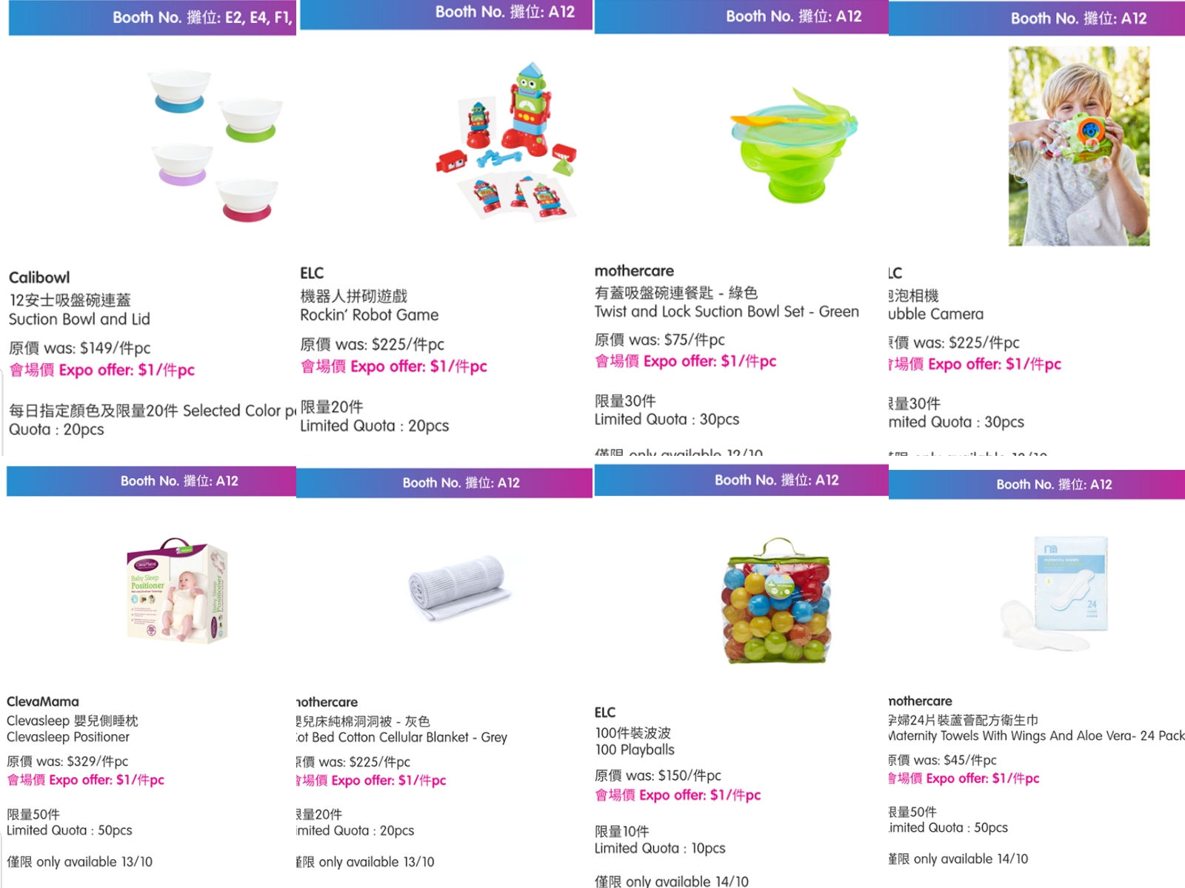Click the ClevaMama brand name
The image size is (1185, 888).
pyautogui.click(x=43, y=702)
